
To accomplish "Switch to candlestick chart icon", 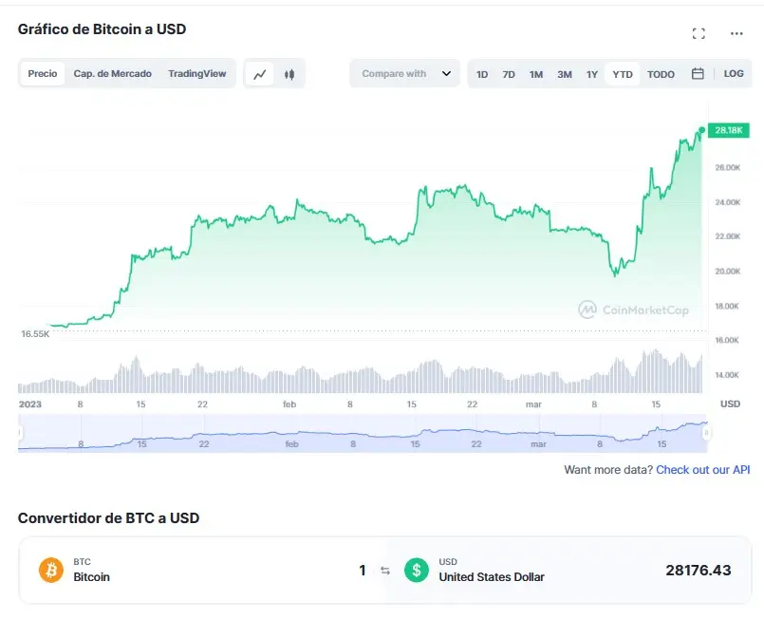I will 289,74.
